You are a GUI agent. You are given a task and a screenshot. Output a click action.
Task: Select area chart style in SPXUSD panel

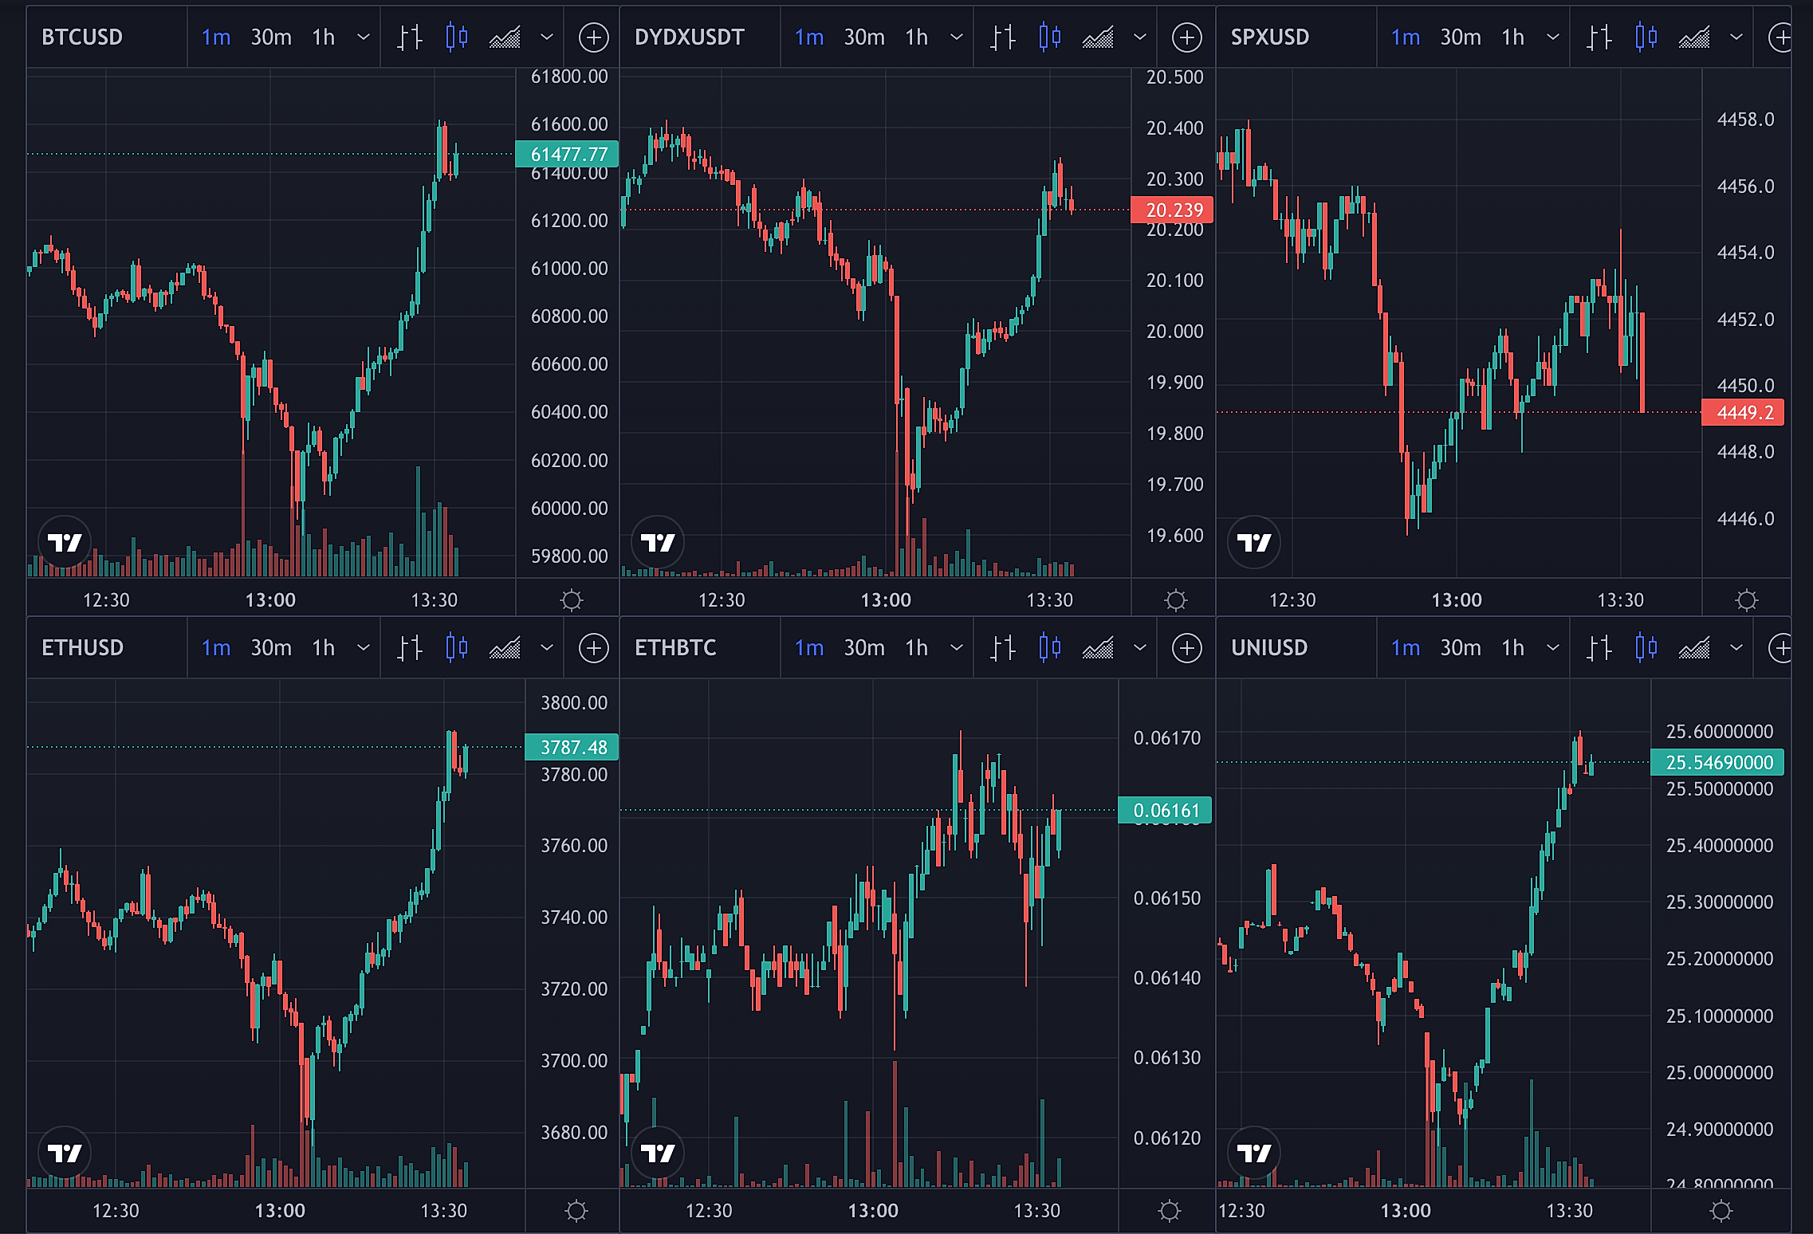pos(1694,37)
